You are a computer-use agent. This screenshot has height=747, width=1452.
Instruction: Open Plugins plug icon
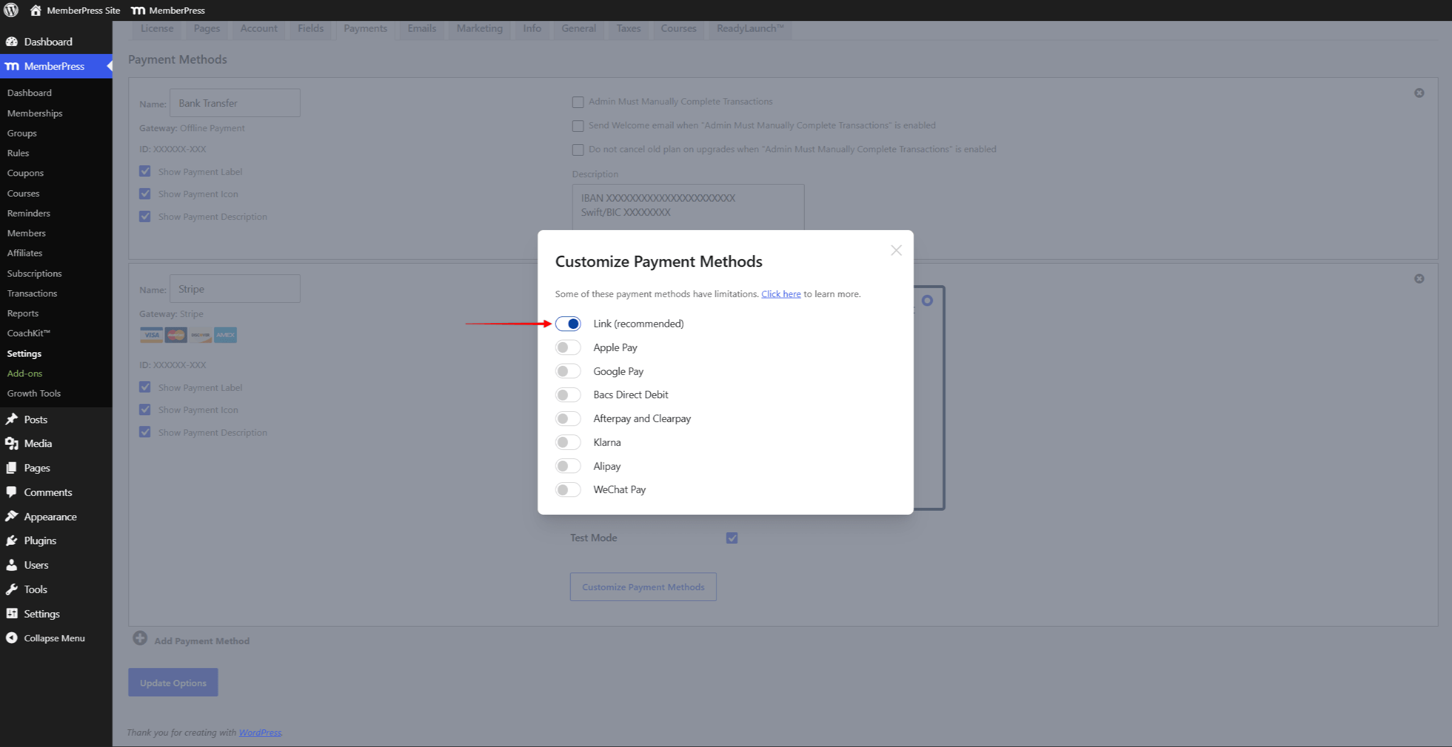12,540
